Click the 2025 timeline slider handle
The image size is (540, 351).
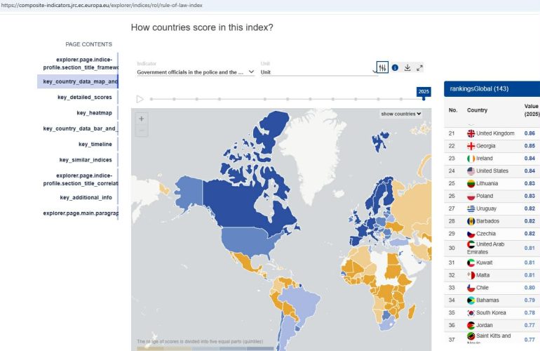point(424,100)
